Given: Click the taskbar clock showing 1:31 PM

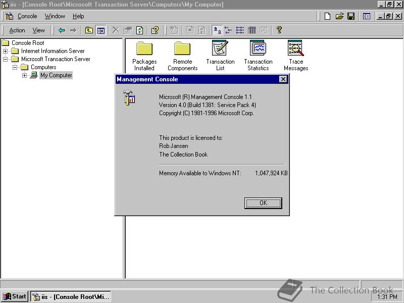Looking at the screenshot, I should [x=387, y=297].
